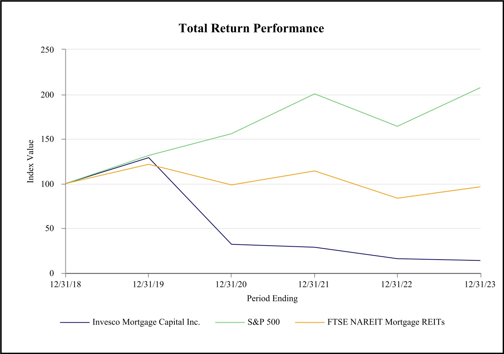504x354 pixels.
Task: Click the 150 y-axis tick label
Action: (x=47, y=139)
